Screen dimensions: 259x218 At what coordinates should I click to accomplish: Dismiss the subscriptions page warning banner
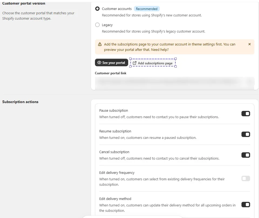(x=249, y=44)
